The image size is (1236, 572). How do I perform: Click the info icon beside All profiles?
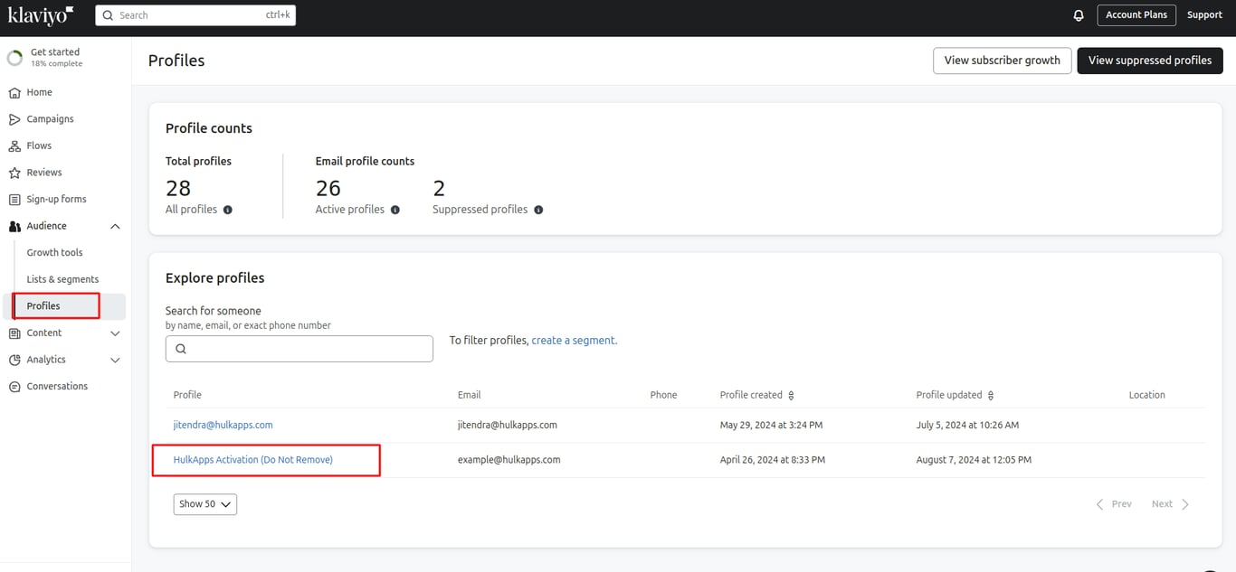pos(228,210)
